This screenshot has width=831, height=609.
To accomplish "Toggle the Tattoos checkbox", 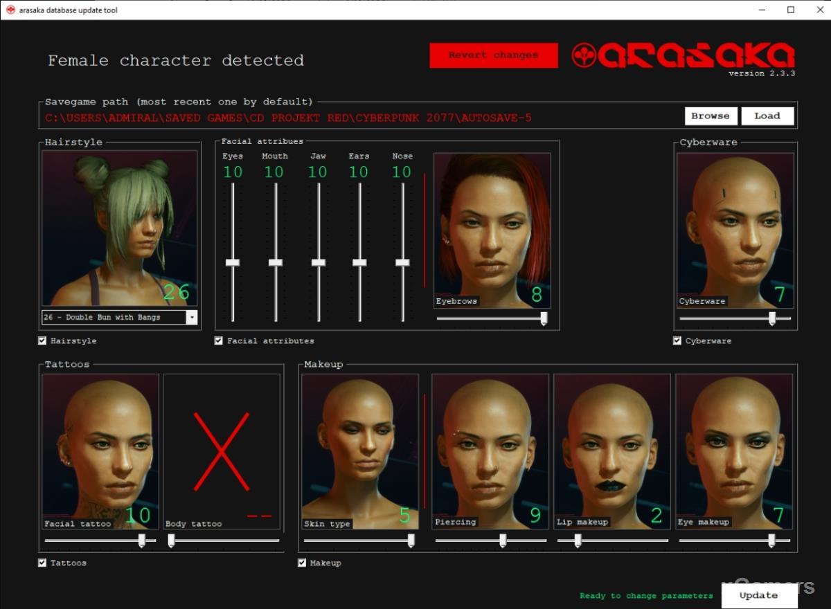I will (x=42, y=563).
